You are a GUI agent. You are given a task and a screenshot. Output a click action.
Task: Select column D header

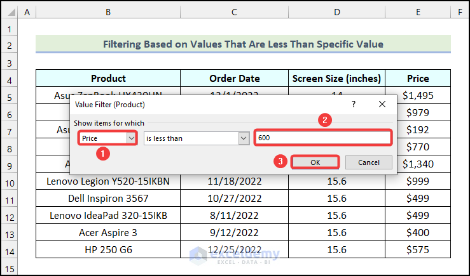(336, 12)
